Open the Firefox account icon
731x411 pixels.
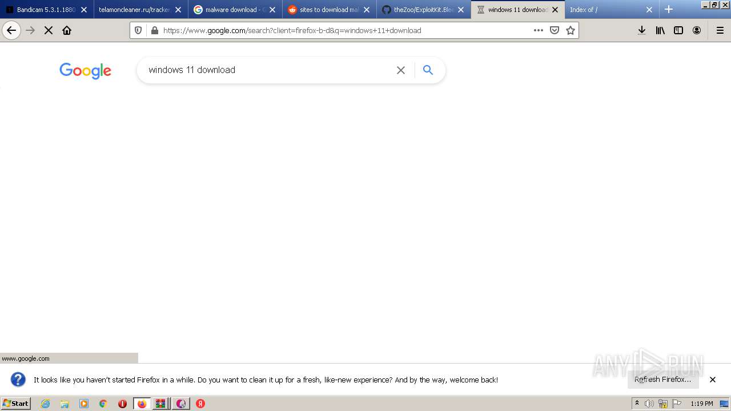coord(697,30)
